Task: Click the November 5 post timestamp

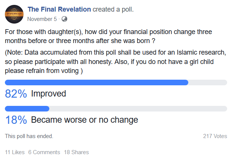Action: 42,19
